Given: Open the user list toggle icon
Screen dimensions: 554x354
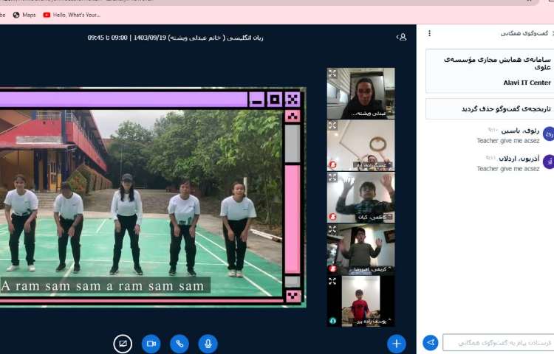Looking at the screenshot, I should coord(402,37).
